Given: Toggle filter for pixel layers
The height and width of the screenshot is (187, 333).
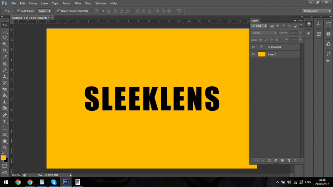Looking at the screenshot, I should click(x=272, y=26).
